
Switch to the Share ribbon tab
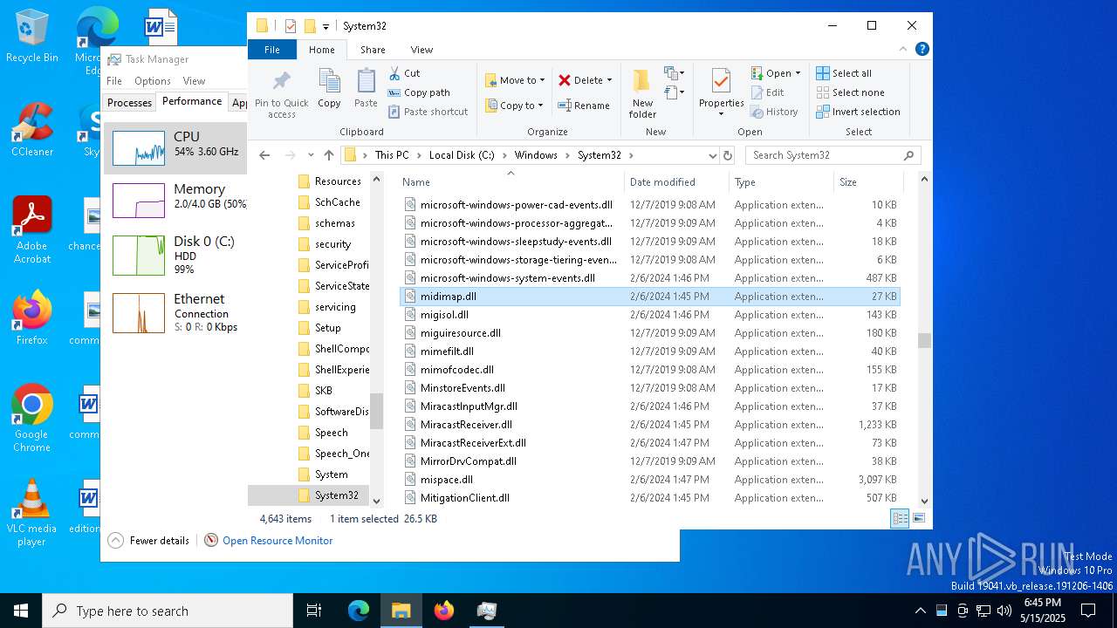tap(373, 50)
